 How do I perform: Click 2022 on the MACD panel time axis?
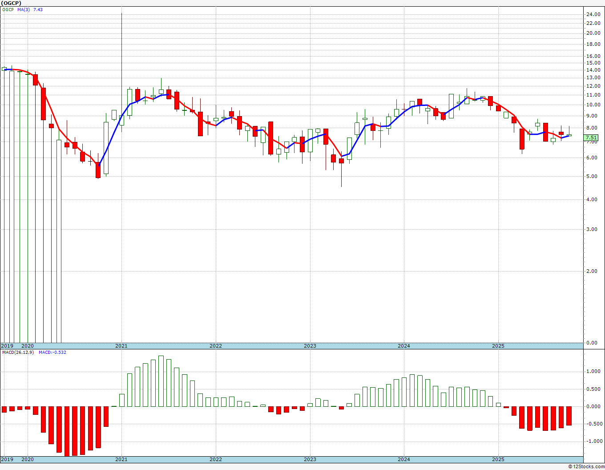pos(216,459)
